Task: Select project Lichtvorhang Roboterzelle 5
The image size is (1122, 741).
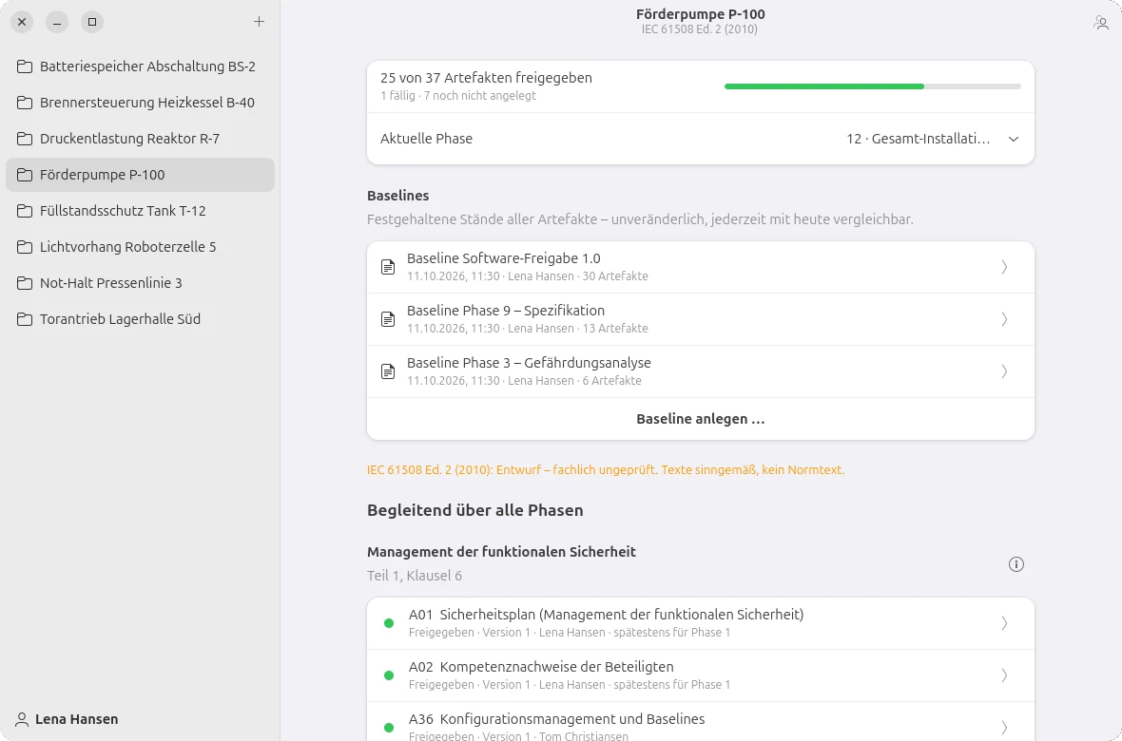Action: [141, 247]
